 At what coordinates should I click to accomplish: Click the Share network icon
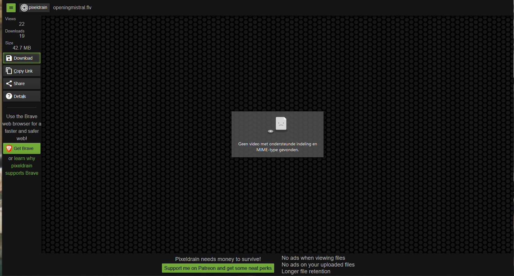tap(9, 84)
